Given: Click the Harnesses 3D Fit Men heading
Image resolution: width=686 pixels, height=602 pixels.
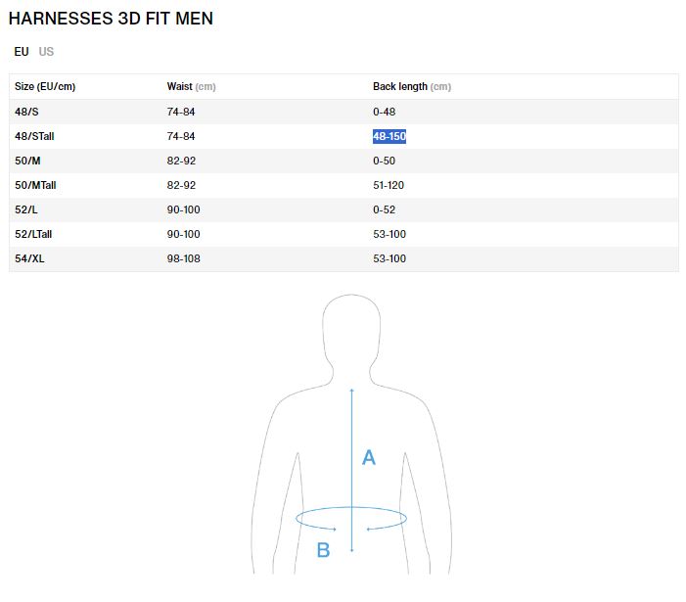Looking at the screenshot, I should [111, 19].
